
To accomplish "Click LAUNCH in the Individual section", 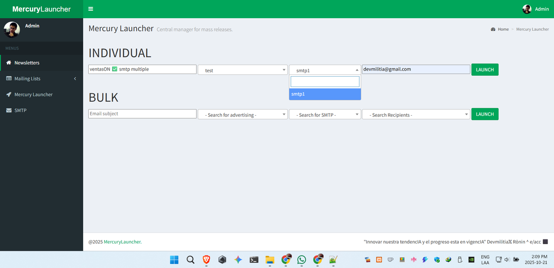I will click(x=485, y=70).
